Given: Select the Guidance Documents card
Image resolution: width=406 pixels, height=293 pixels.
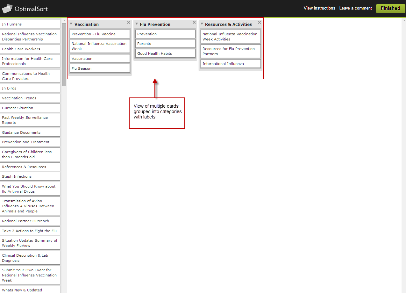Looking at the screenshot, I should tap(30, 132).
